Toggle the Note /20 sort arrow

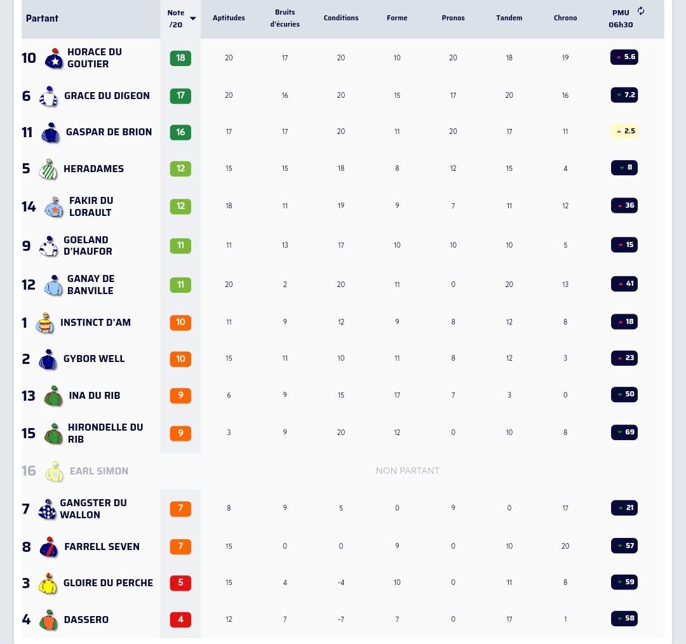pos(192,18)
